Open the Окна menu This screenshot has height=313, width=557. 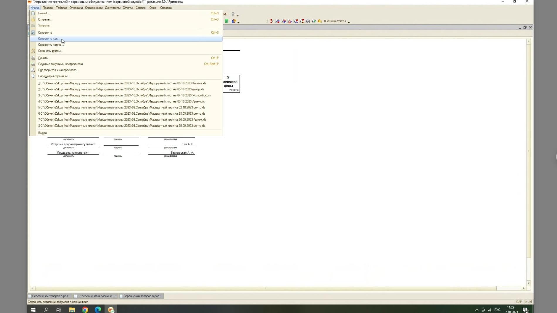153,8
